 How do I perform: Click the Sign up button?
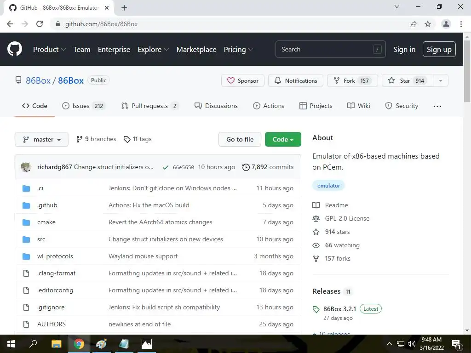439,49
